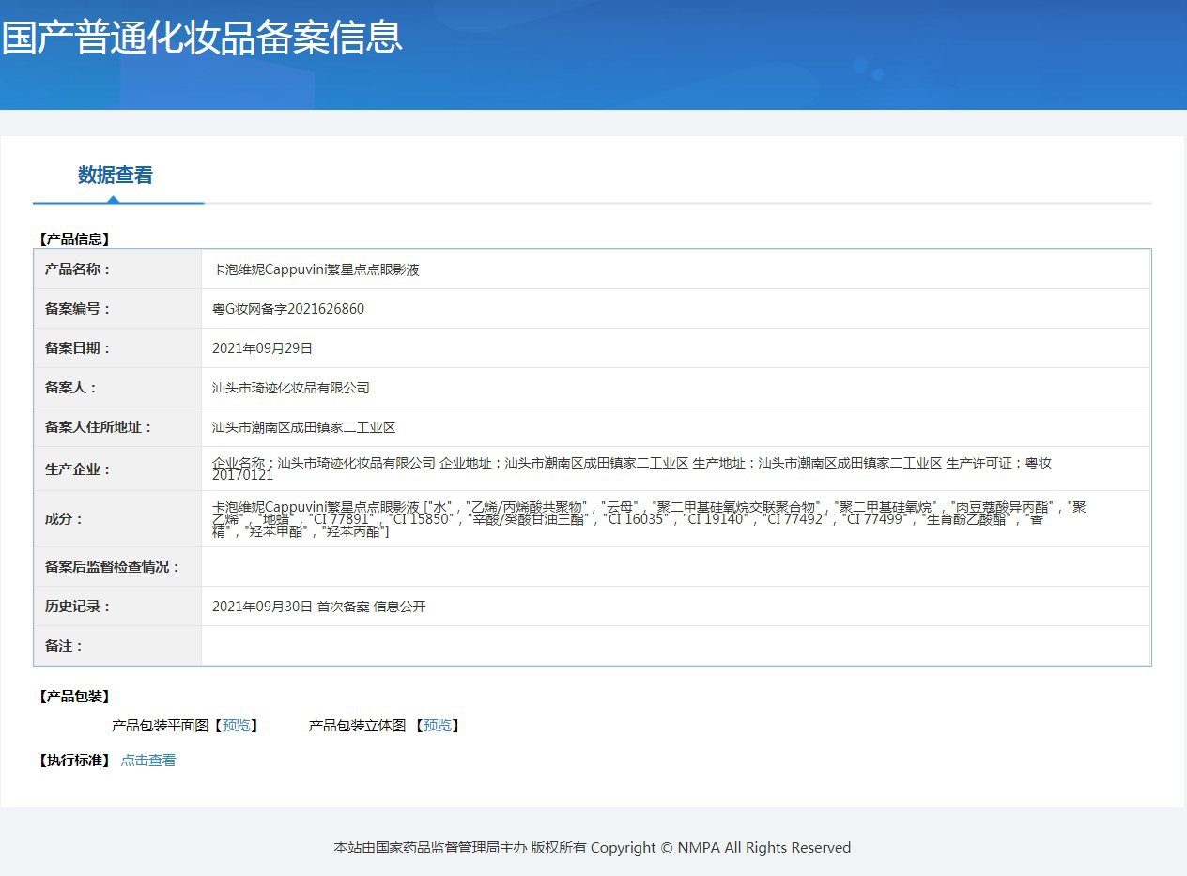Click the history record 2021年09月30日 首次备案
Image resolution: width=1187 pixels, height=876 pixels.
pyautogui.click(x=319, y=607)
